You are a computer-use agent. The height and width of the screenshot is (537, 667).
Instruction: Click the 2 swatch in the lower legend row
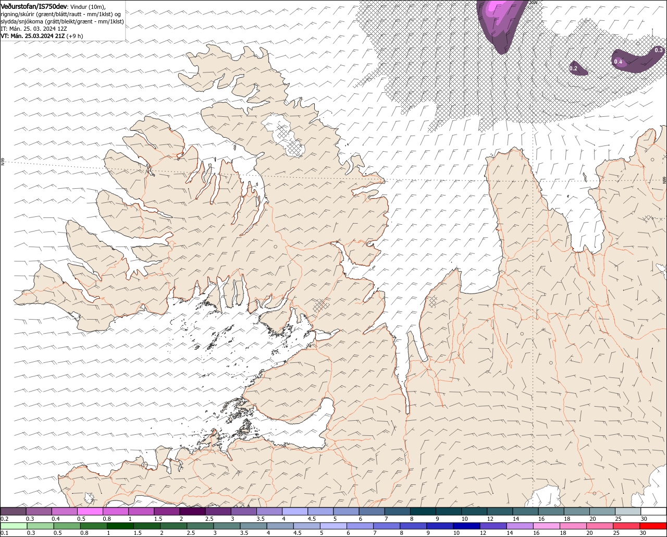click(173, 526)
